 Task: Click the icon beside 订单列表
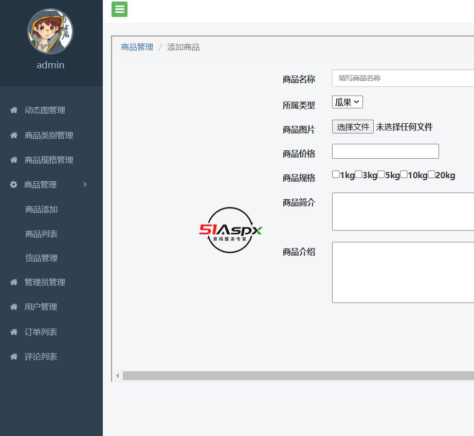pos(14,332)
